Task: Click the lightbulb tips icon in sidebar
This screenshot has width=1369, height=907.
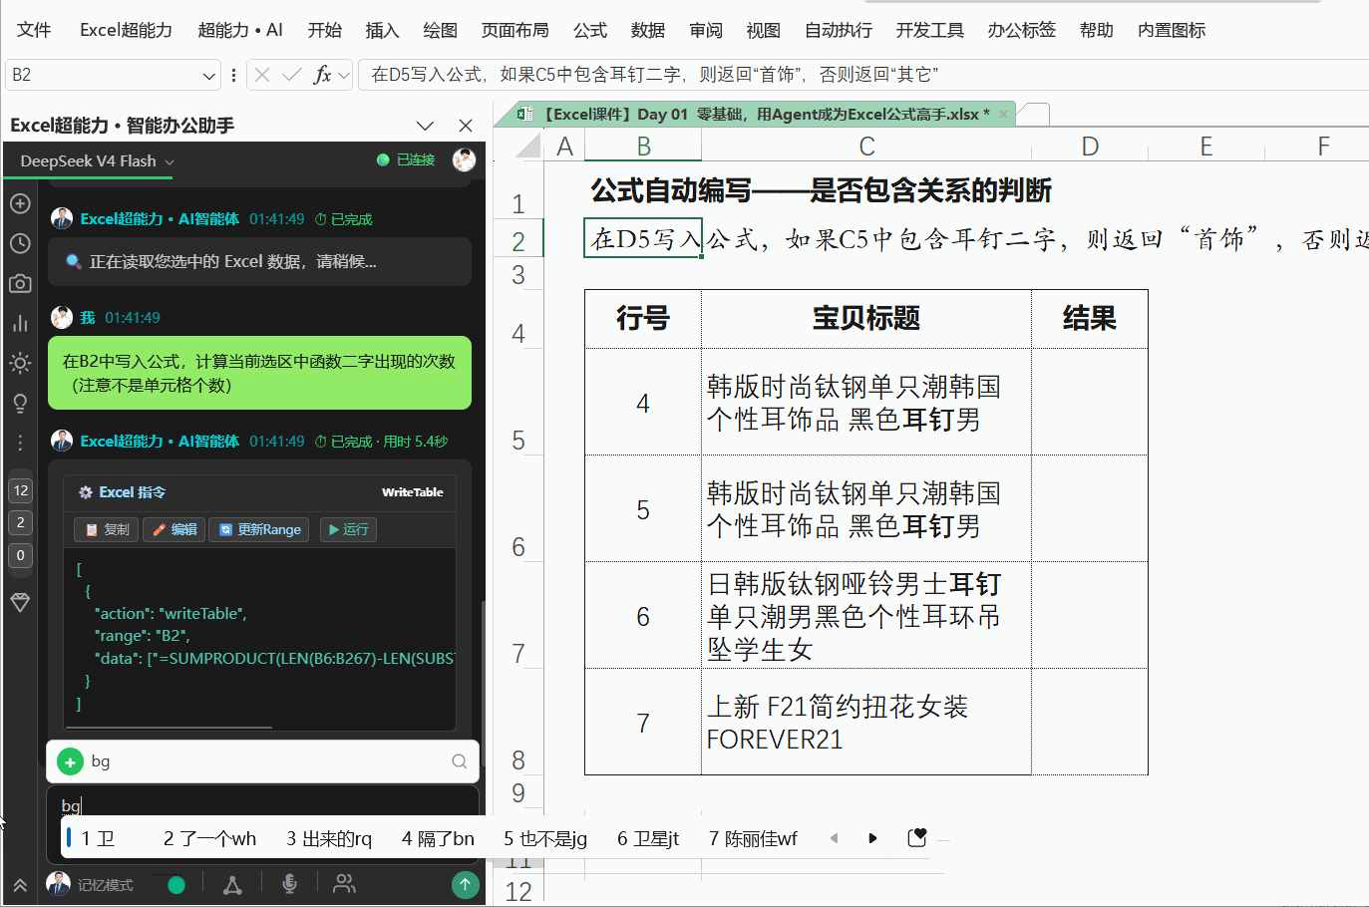Action: (20, 403)
